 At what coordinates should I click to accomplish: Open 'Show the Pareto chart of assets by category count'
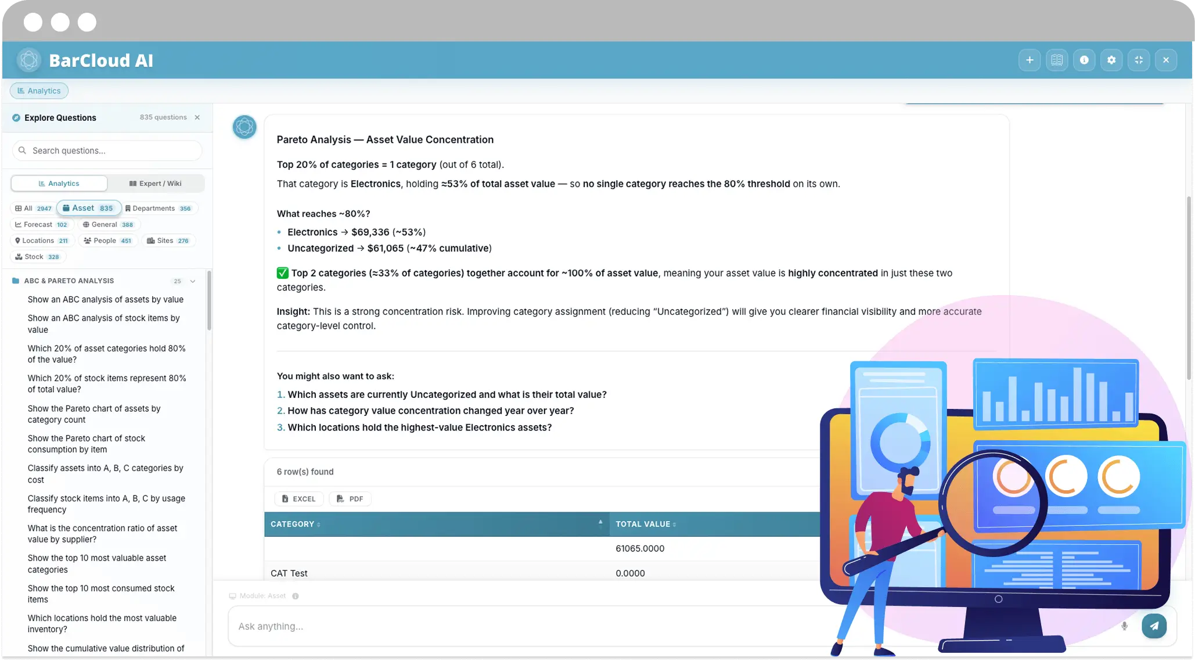[94, 414]
